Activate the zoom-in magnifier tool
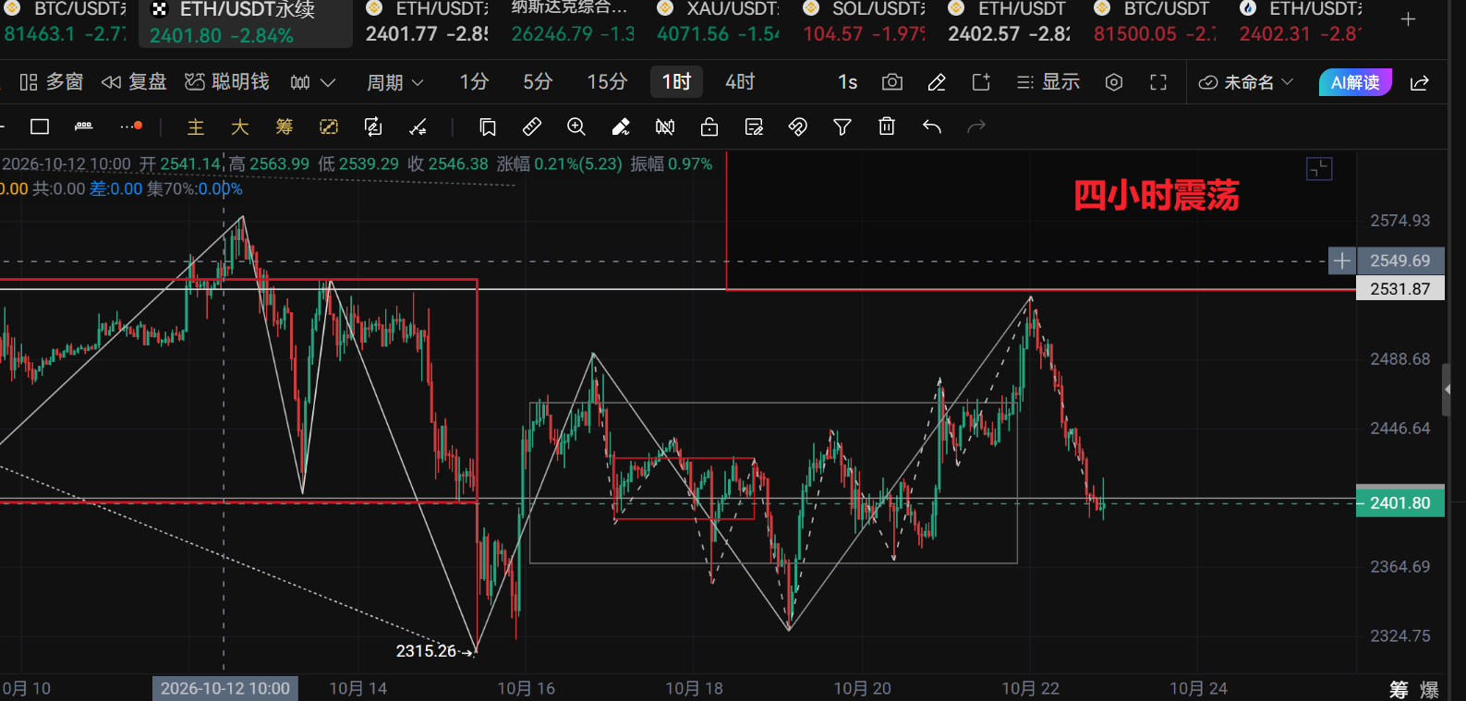Viewport: 1466px width, 701px height. point(576,127)
